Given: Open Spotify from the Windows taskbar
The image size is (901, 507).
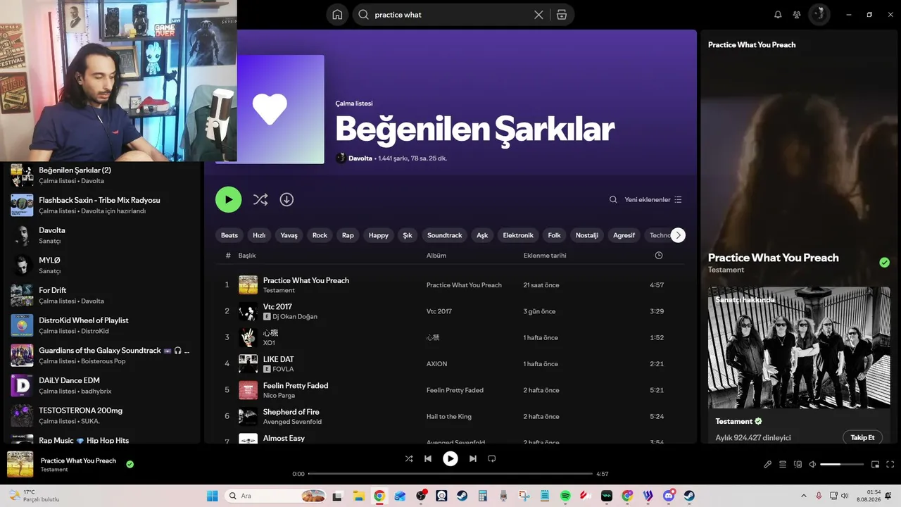Looking at the screenshot, I should pyautogui.click(x=565, y=496).
